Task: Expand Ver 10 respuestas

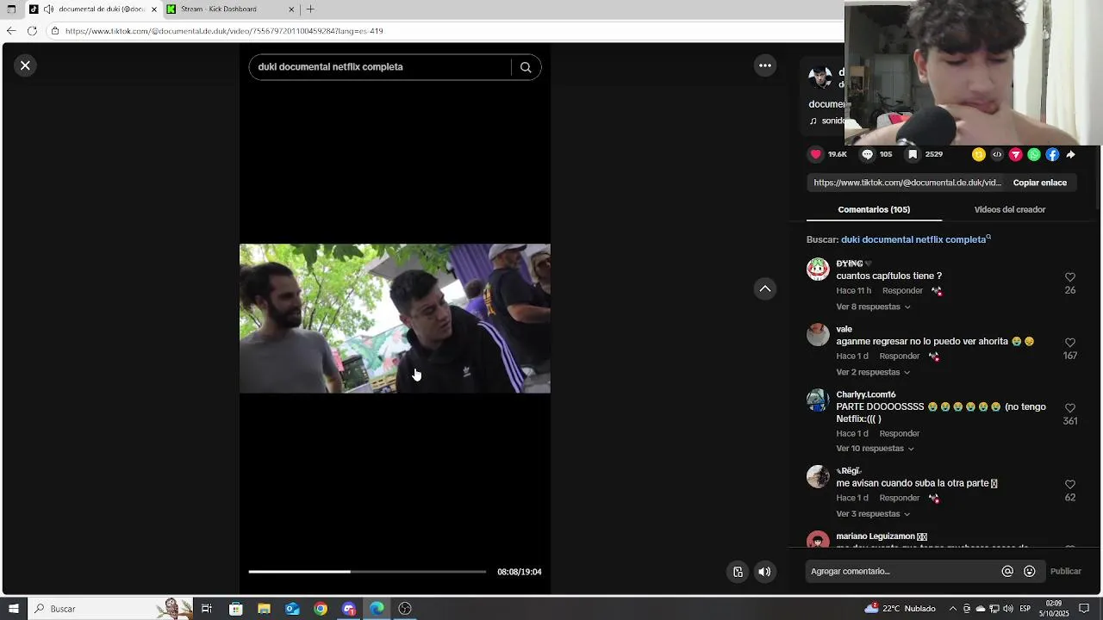Action: click(875, 449)
